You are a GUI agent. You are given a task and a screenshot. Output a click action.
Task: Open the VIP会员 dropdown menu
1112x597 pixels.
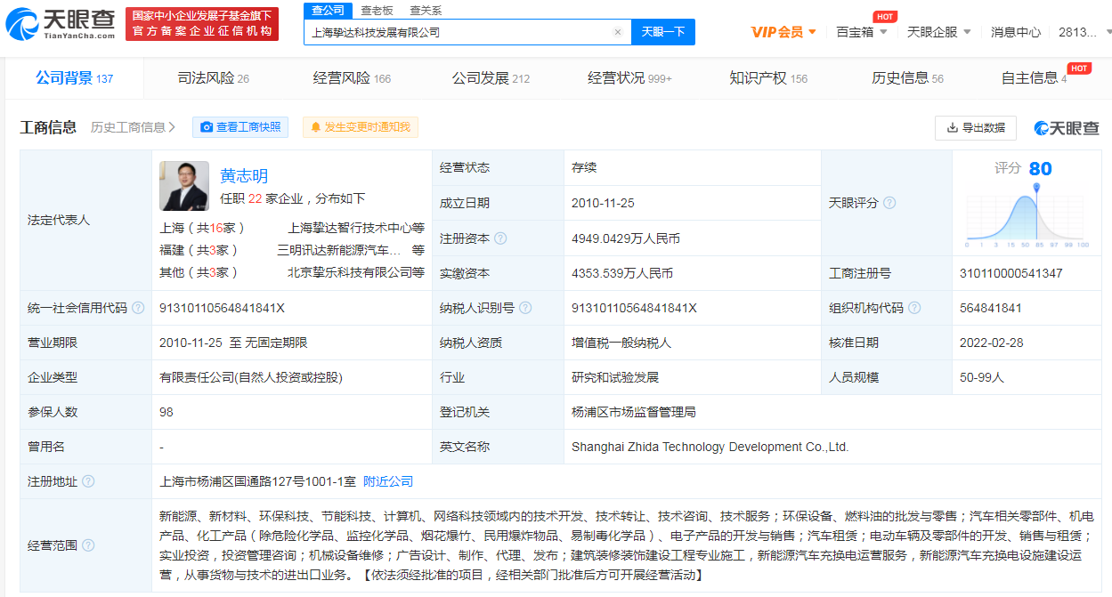784,32
